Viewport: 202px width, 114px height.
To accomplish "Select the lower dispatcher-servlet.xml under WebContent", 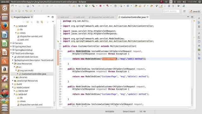I will 31,104.
